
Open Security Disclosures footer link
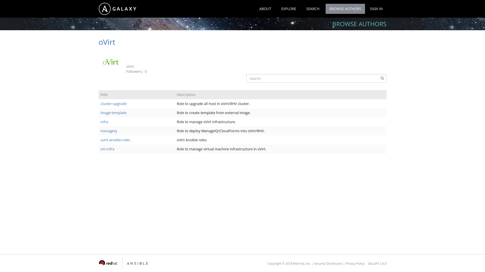328,264
